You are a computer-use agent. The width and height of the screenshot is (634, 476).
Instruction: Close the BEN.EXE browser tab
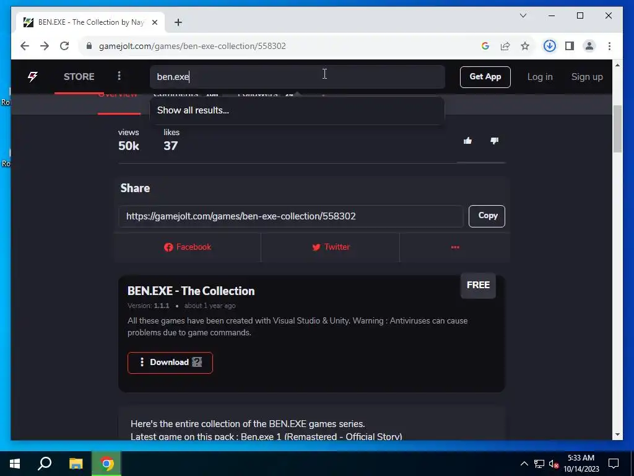point(154,22)
